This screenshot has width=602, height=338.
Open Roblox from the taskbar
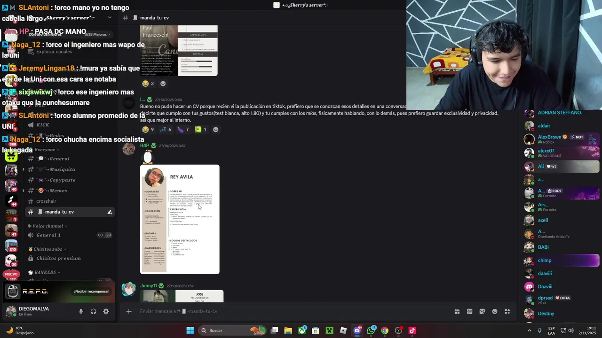pos(343,330)
